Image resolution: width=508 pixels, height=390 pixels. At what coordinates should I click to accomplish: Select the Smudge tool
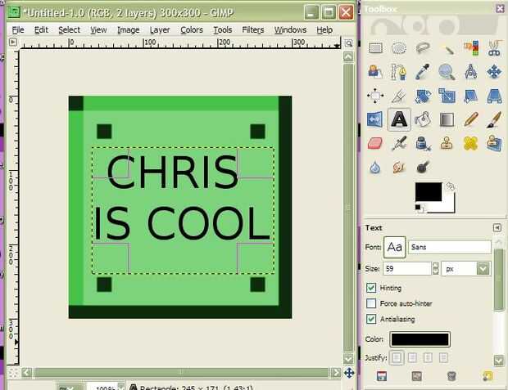coord(399,168)
